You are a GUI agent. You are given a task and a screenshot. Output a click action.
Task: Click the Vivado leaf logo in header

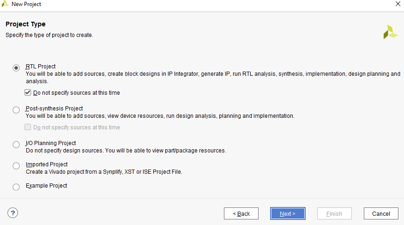point(390,32)
